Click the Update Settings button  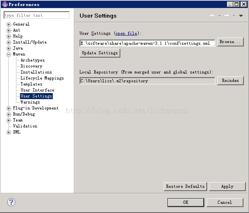100,53
